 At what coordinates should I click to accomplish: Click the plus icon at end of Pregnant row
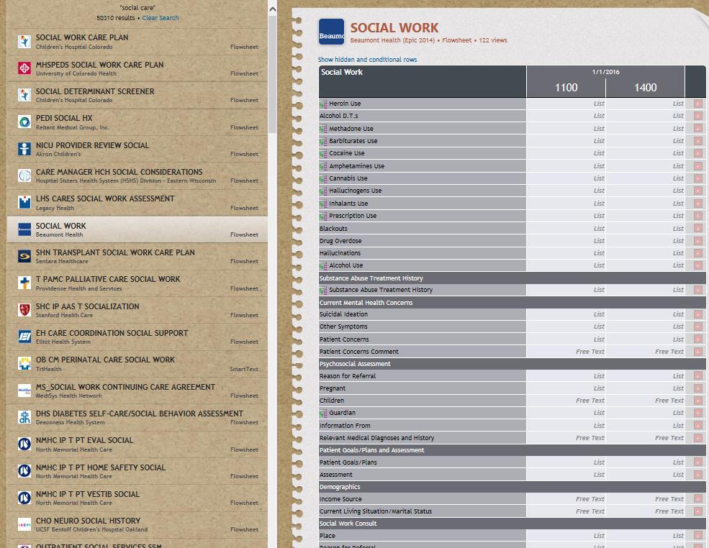click(x=698, y=388)
